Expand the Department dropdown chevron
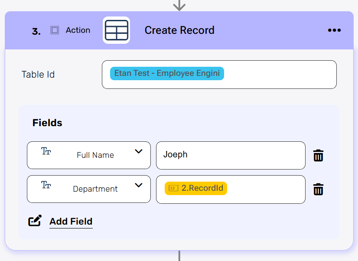Image resolution: width=358 pixels, height=261 pixels. click(x=138, y=185)
